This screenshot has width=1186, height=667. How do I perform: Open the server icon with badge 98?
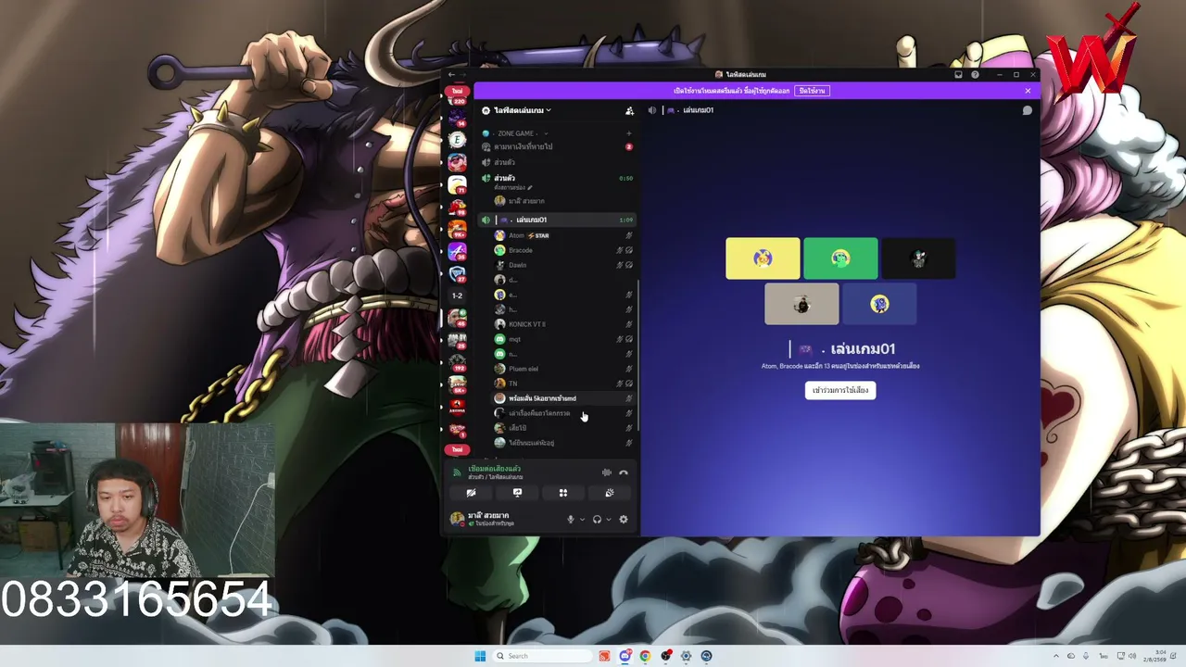(x=457, y=207)
